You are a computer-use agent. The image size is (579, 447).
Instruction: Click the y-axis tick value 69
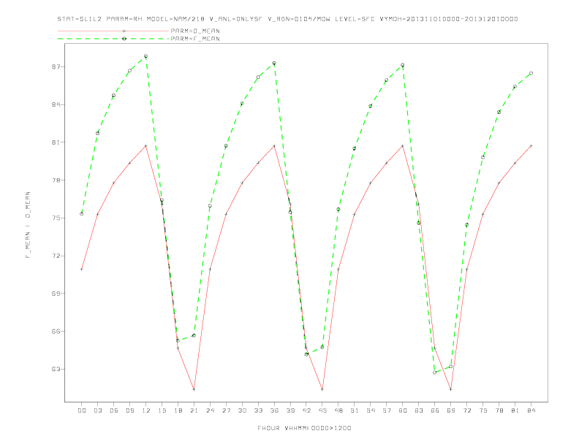point(56,294)
